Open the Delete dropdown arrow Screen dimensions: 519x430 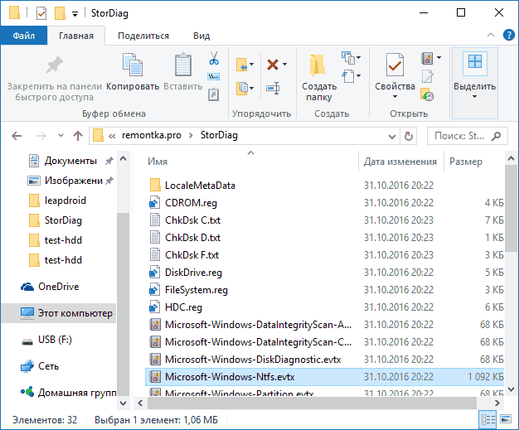[x=284, y=64]
